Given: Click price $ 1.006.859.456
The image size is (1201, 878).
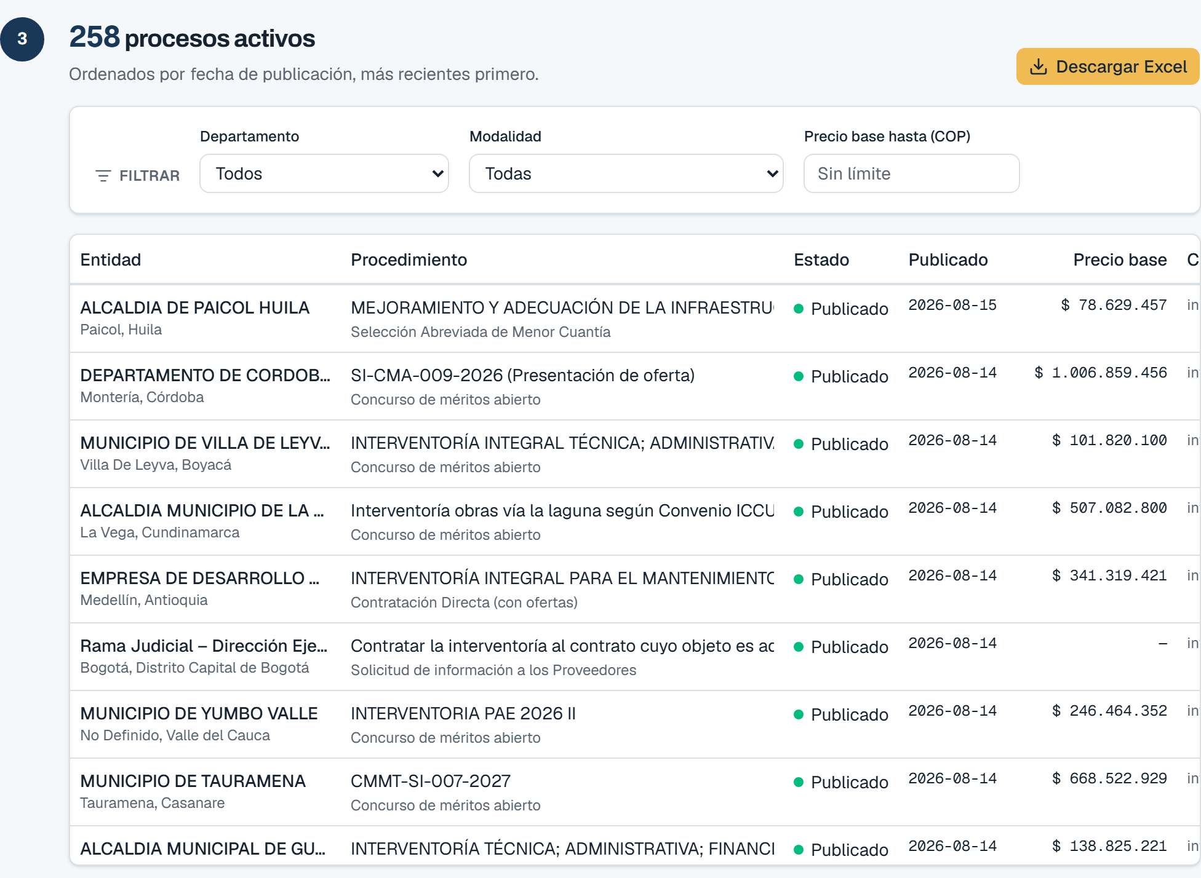Looking at the screenshot, I should coord(1101,373).
